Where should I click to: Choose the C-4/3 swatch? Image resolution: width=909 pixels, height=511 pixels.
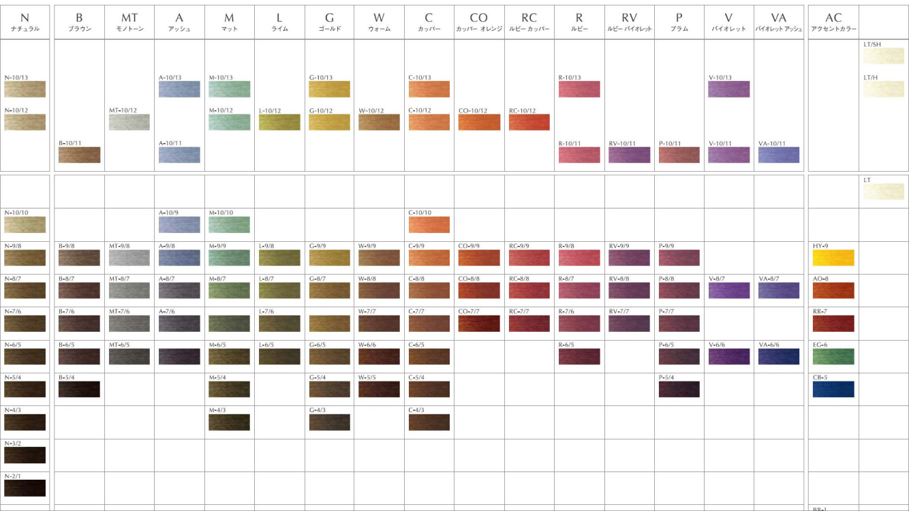[429, 422]
